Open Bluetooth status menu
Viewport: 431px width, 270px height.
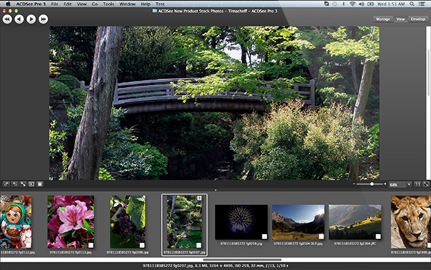[x=343, y=4]
